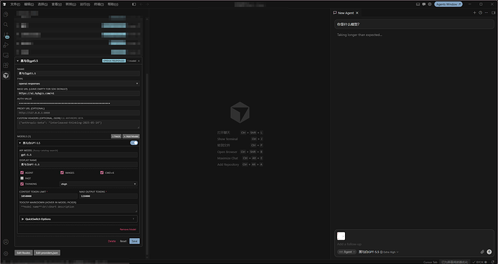
Task: Open the chat more-options ellipsis
Action: [486, 13]
